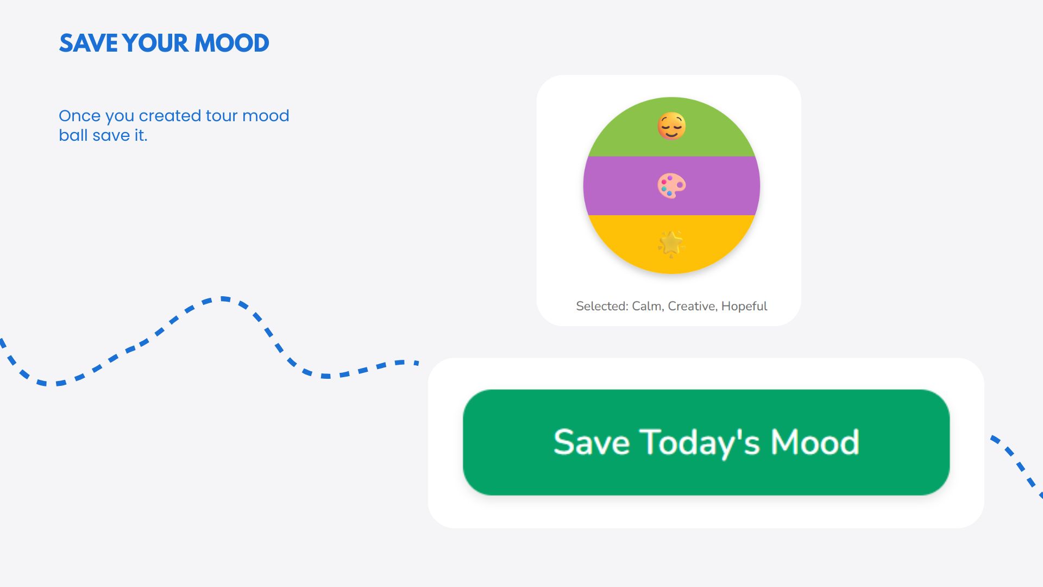Image resolution: width=1043 pixels, height=587 pixels.
Task: Click the word 'Creative' in the Selected line
Action: coord(692,306)
